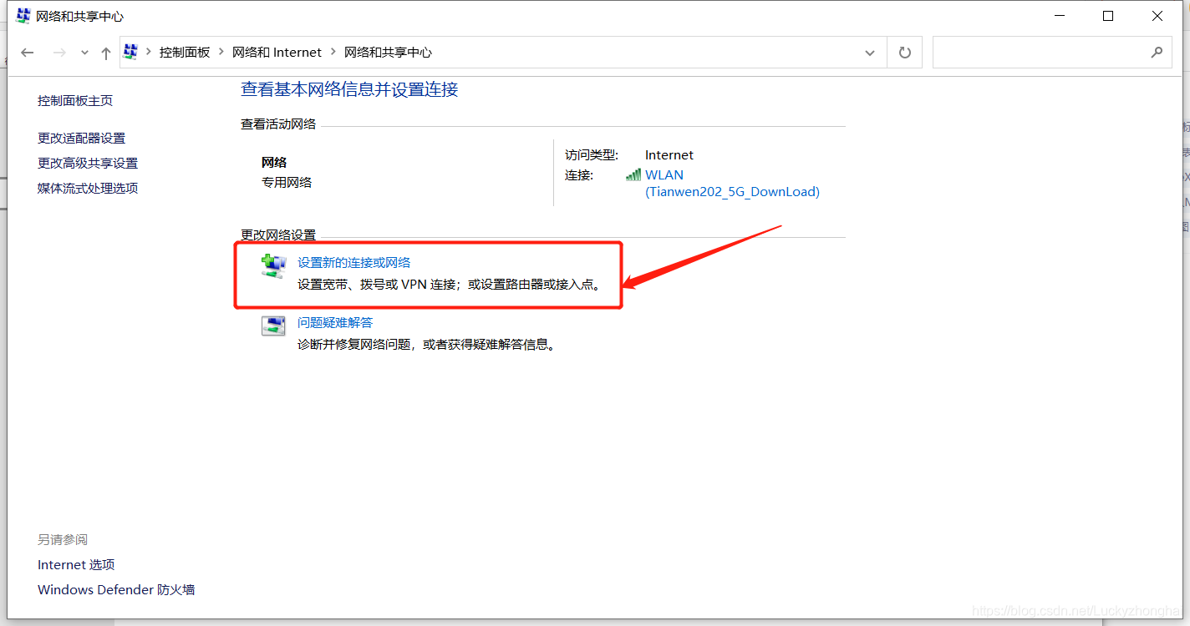This screenshot has height=626, width=1190.
Task: Close the 网络和共享中心 window
Action: click(x=1157, y=16)
